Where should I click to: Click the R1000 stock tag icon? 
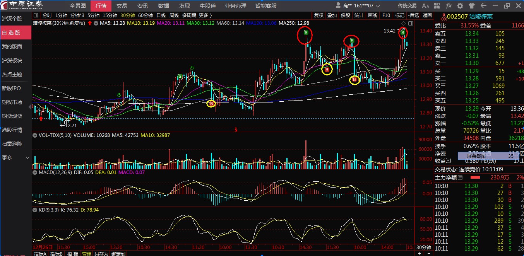point(444,16)
